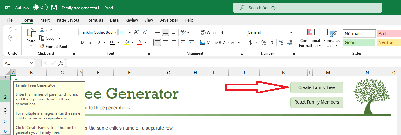Select Bottom Align icon

point(173,32)
